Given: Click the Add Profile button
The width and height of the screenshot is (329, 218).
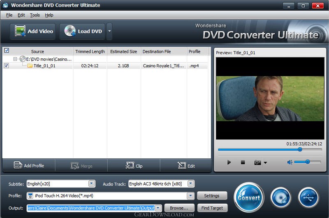Looking at the screenshot, I should pyautogui.click(x=29, y=165).
